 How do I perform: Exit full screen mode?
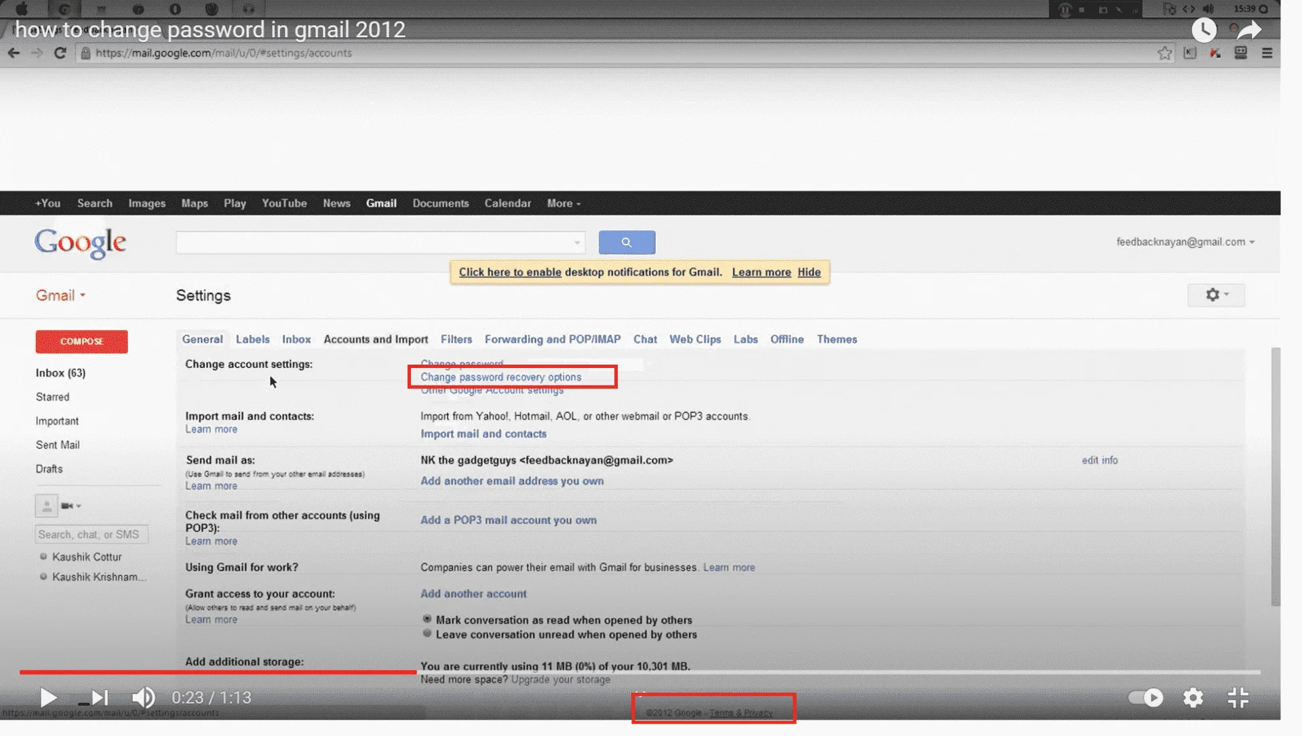1238,697
